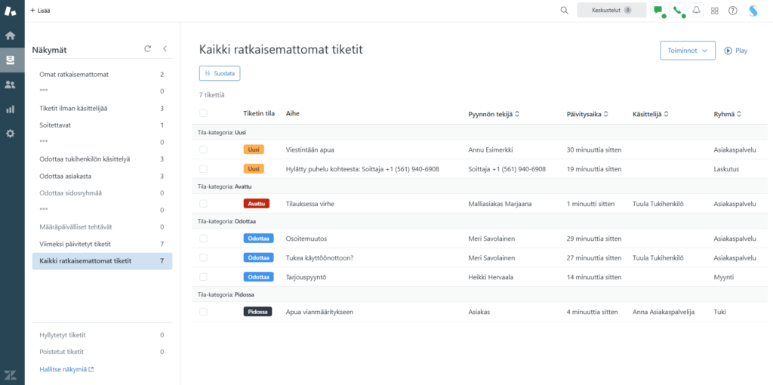The width and height of the screenshot is (773, 385).
Task: Click the Play button
Action: (x=736, y=51)
